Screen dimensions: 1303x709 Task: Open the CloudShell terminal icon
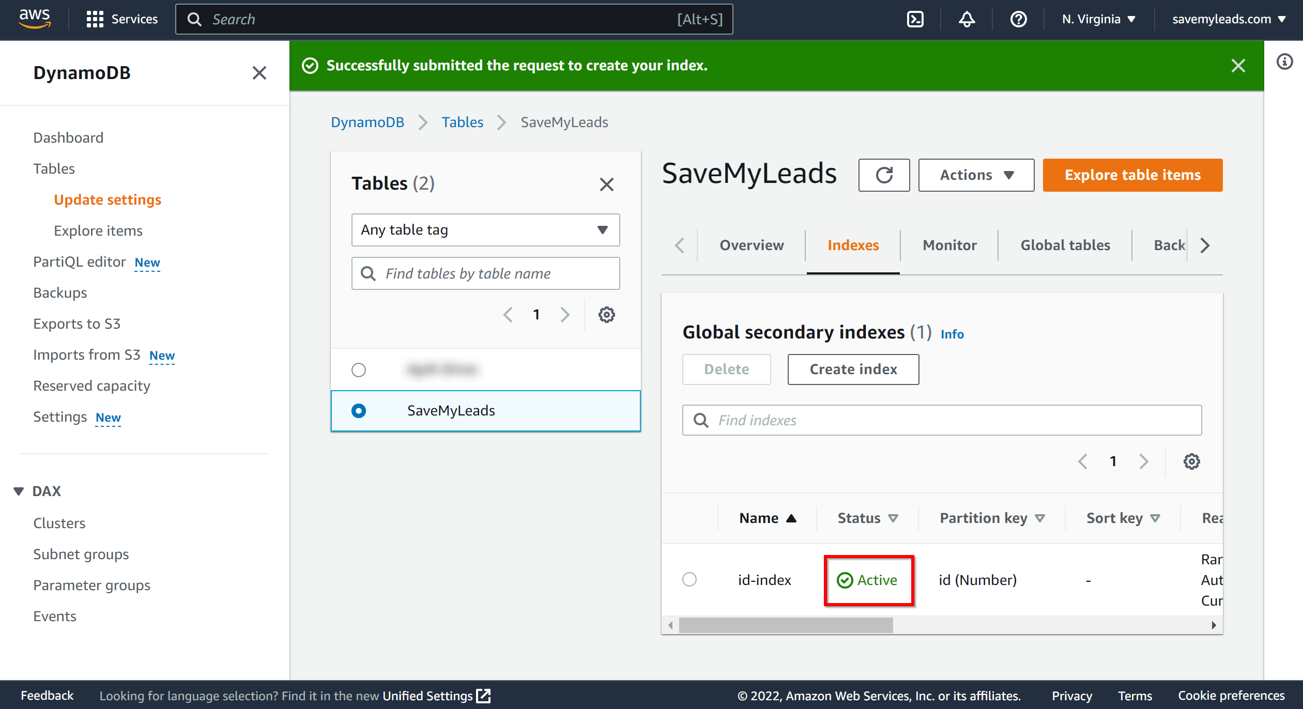[x=915, y=19]
